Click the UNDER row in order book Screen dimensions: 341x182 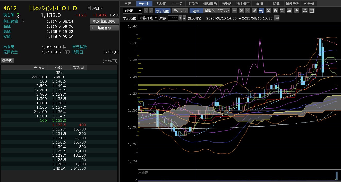pos(59,168)
